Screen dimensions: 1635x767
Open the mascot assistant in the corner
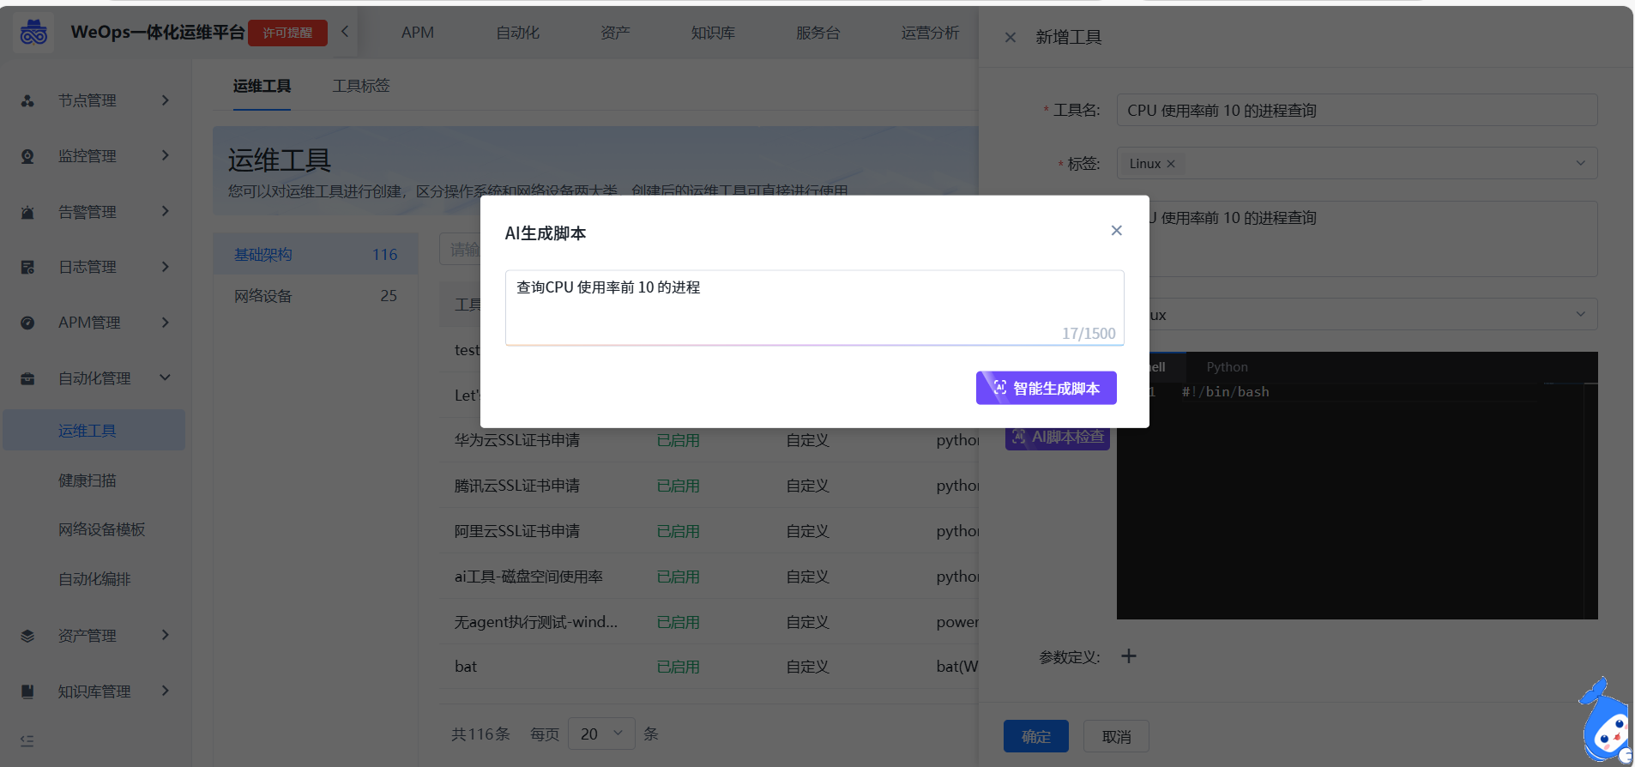1604,725
